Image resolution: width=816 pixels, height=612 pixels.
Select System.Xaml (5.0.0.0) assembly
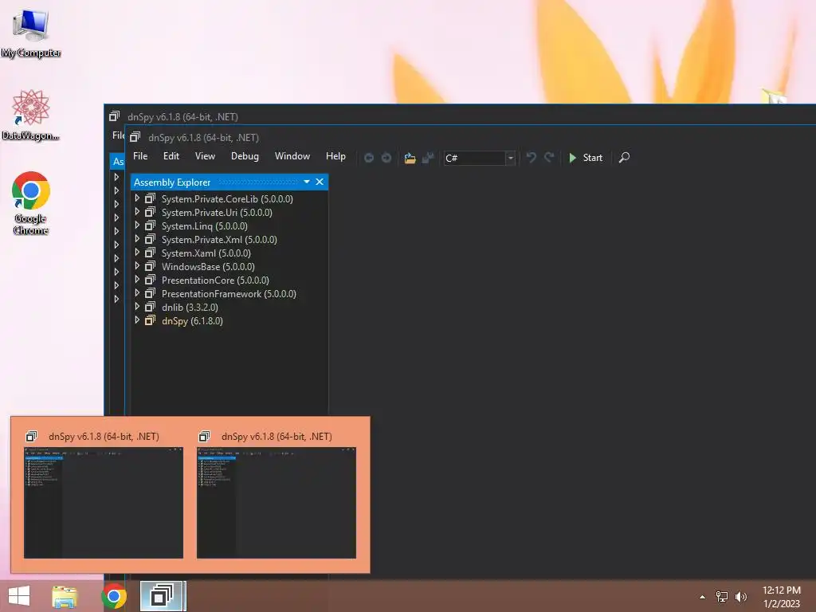click(x=206, y=253)
